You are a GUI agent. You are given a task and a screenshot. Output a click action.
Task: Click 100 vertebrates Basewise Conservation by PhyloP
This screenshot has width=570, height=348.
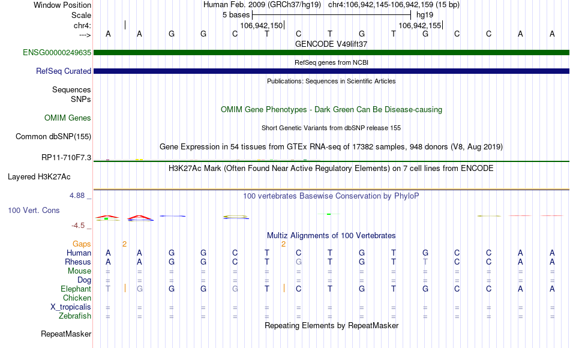pyautogui.click(x=331, y=196)
